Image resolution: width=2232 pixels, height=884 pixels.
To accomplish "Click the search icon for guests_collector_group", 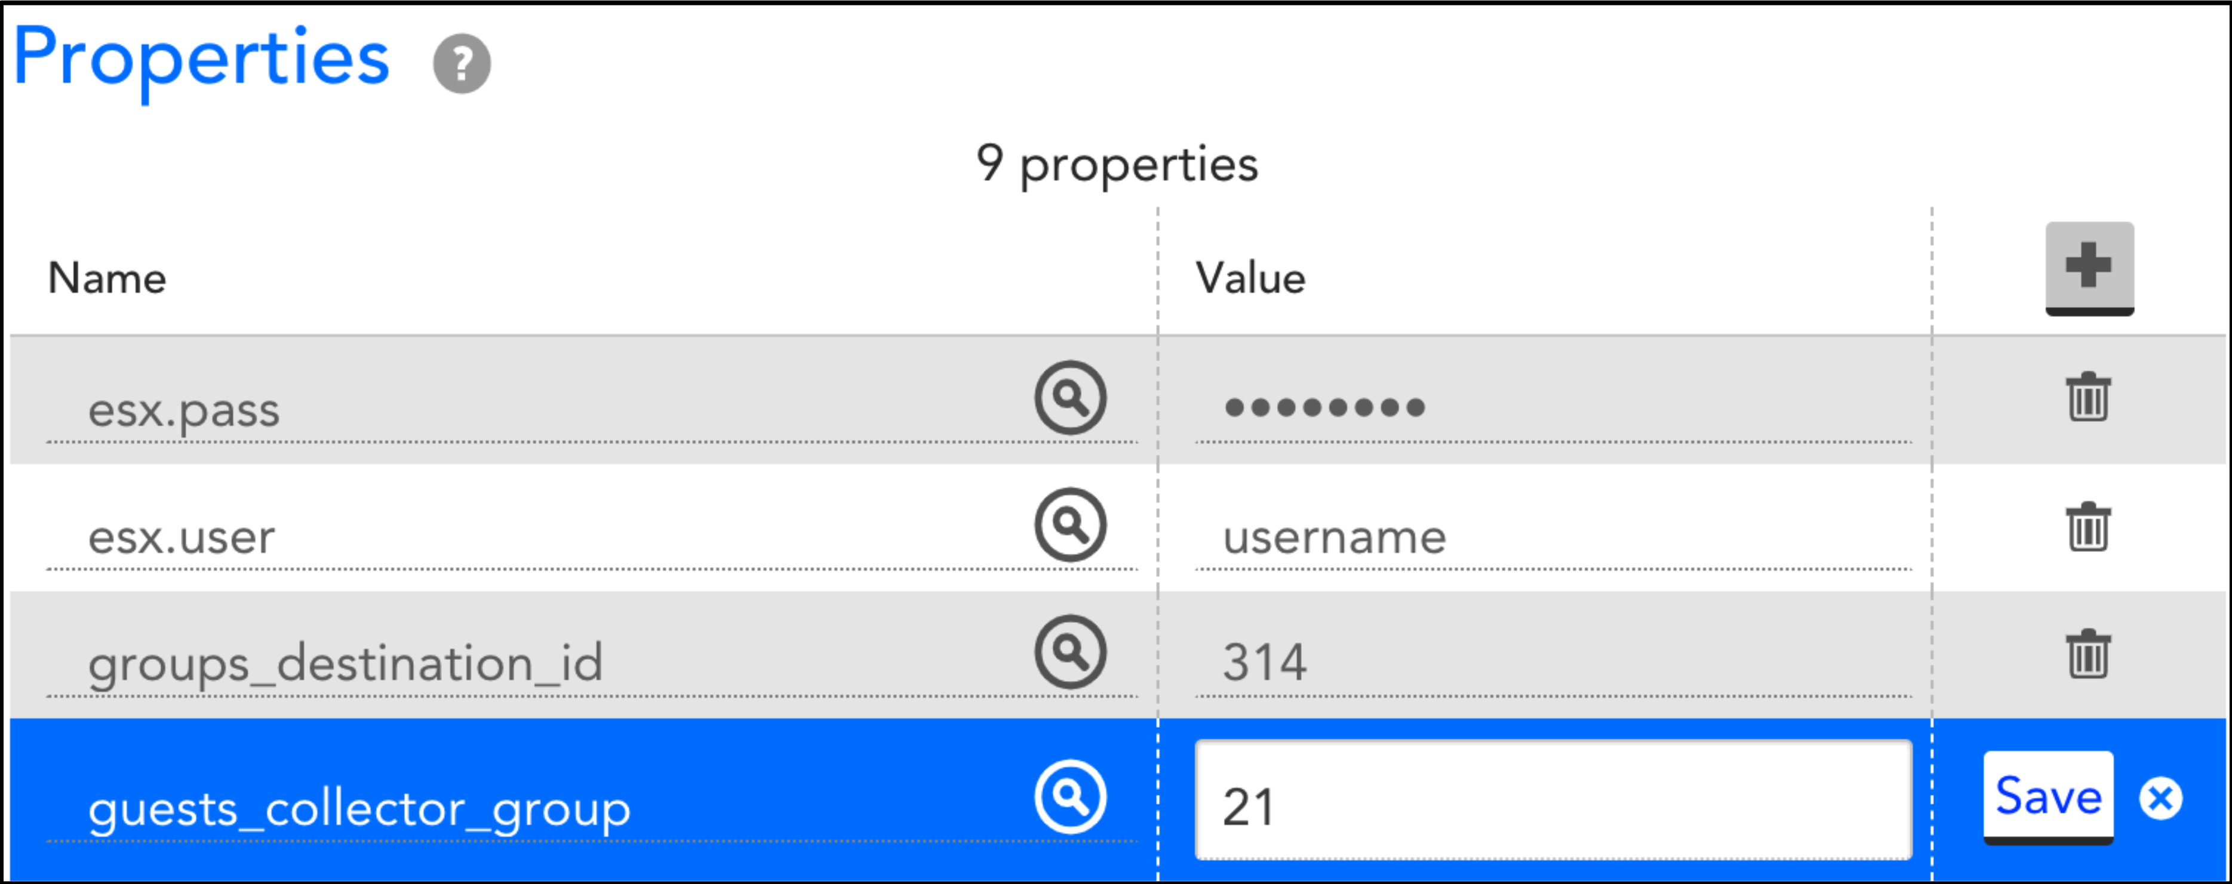I will pos(1070,796).
